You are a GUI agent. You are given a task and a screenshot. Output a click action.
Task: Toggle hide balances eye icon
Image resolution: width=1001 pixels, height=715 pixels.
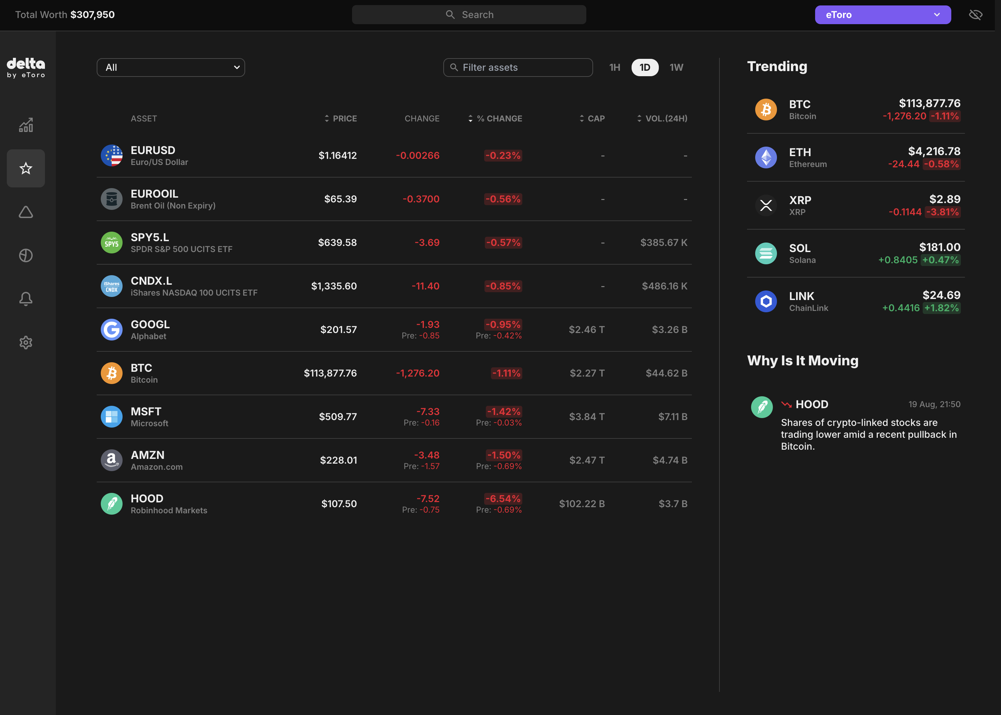point(975,15)
